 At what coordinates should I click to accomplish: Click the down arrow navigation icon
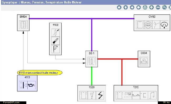pos(125,7)
